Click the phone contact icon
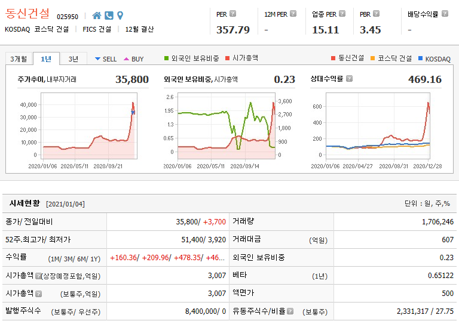 click(x=109, y=16)
